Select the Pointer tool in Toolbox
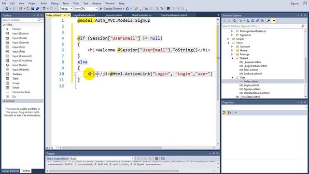The image size is (309, 174). [x=16, y=29]
